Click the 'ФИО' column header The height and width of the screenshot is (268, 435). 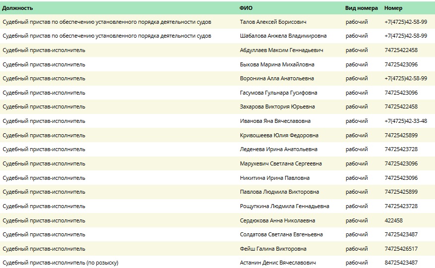(246, 8)
